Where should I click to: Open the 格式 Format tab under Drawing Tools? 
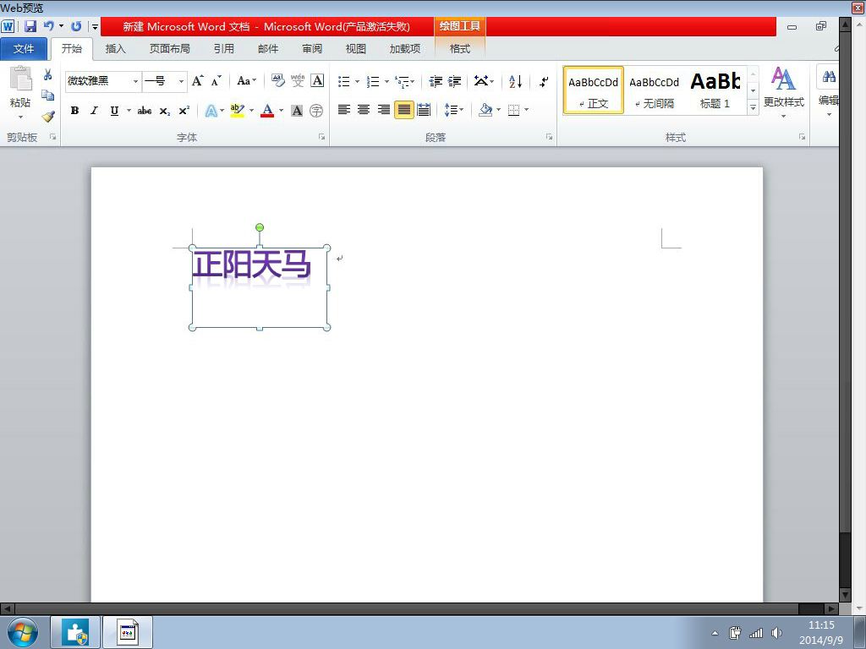coord(460,48)
